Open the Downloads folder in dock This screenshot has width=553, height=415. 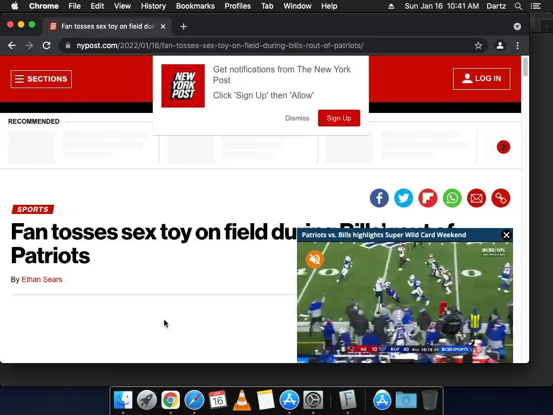(406, 400)
